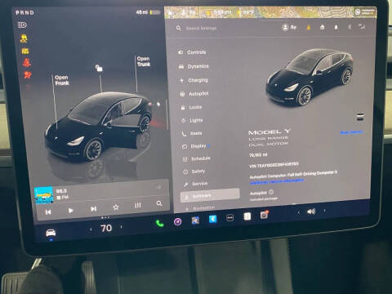The height and width of the screenshot is (294, 392).
Task: Tap the VIN text line
Action: click(x=274, y=165)
